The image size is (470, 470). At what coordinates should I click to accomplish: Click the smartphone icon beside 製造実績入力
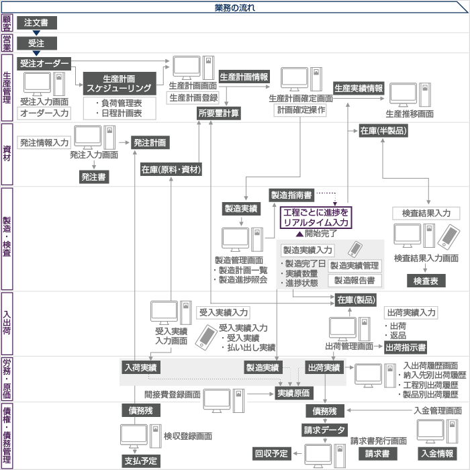coord(355,249)
